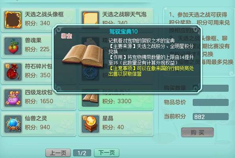
Task: Select the 仙兽之灵 blue orb icon
Action: (13, 124)
